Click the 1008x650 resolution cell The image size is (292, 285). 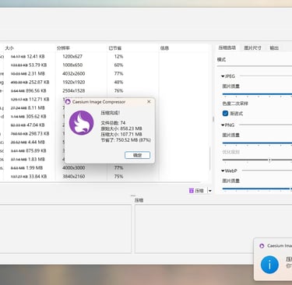point(72,65)
